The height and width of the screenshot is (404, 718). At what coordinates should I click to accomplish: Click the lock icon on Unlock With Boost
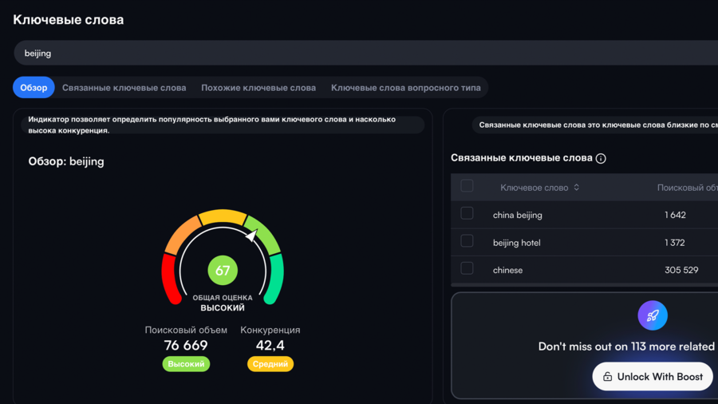point(608,377)
